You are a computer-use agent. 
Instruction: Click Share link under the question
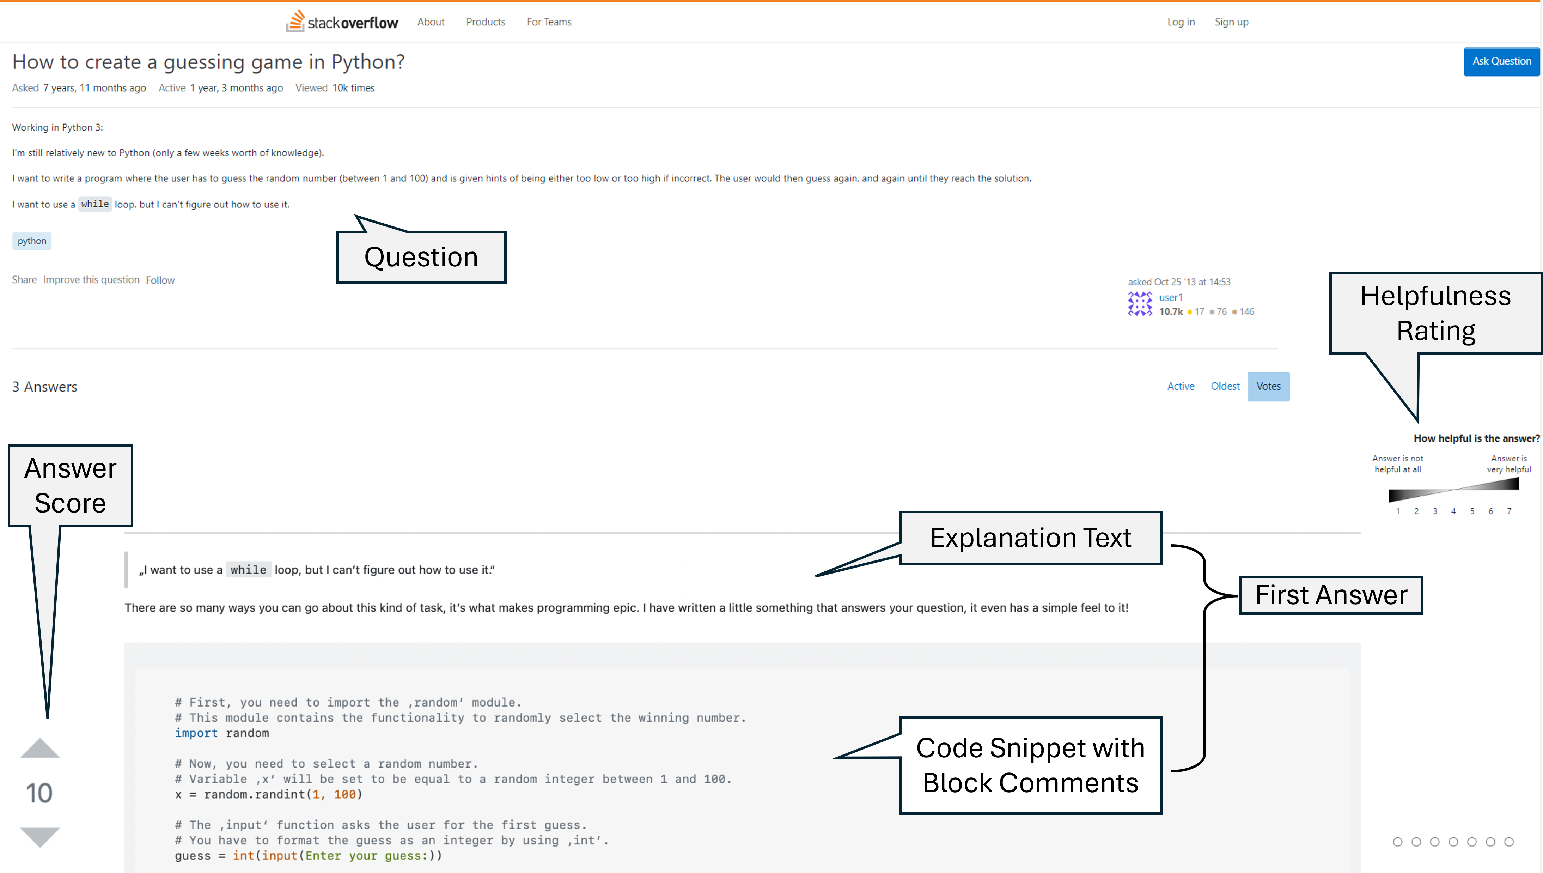pos(24,280)
